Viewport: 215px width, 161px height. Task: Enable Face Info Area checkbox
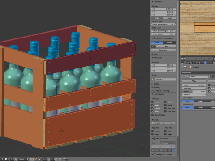coord(165,131)
